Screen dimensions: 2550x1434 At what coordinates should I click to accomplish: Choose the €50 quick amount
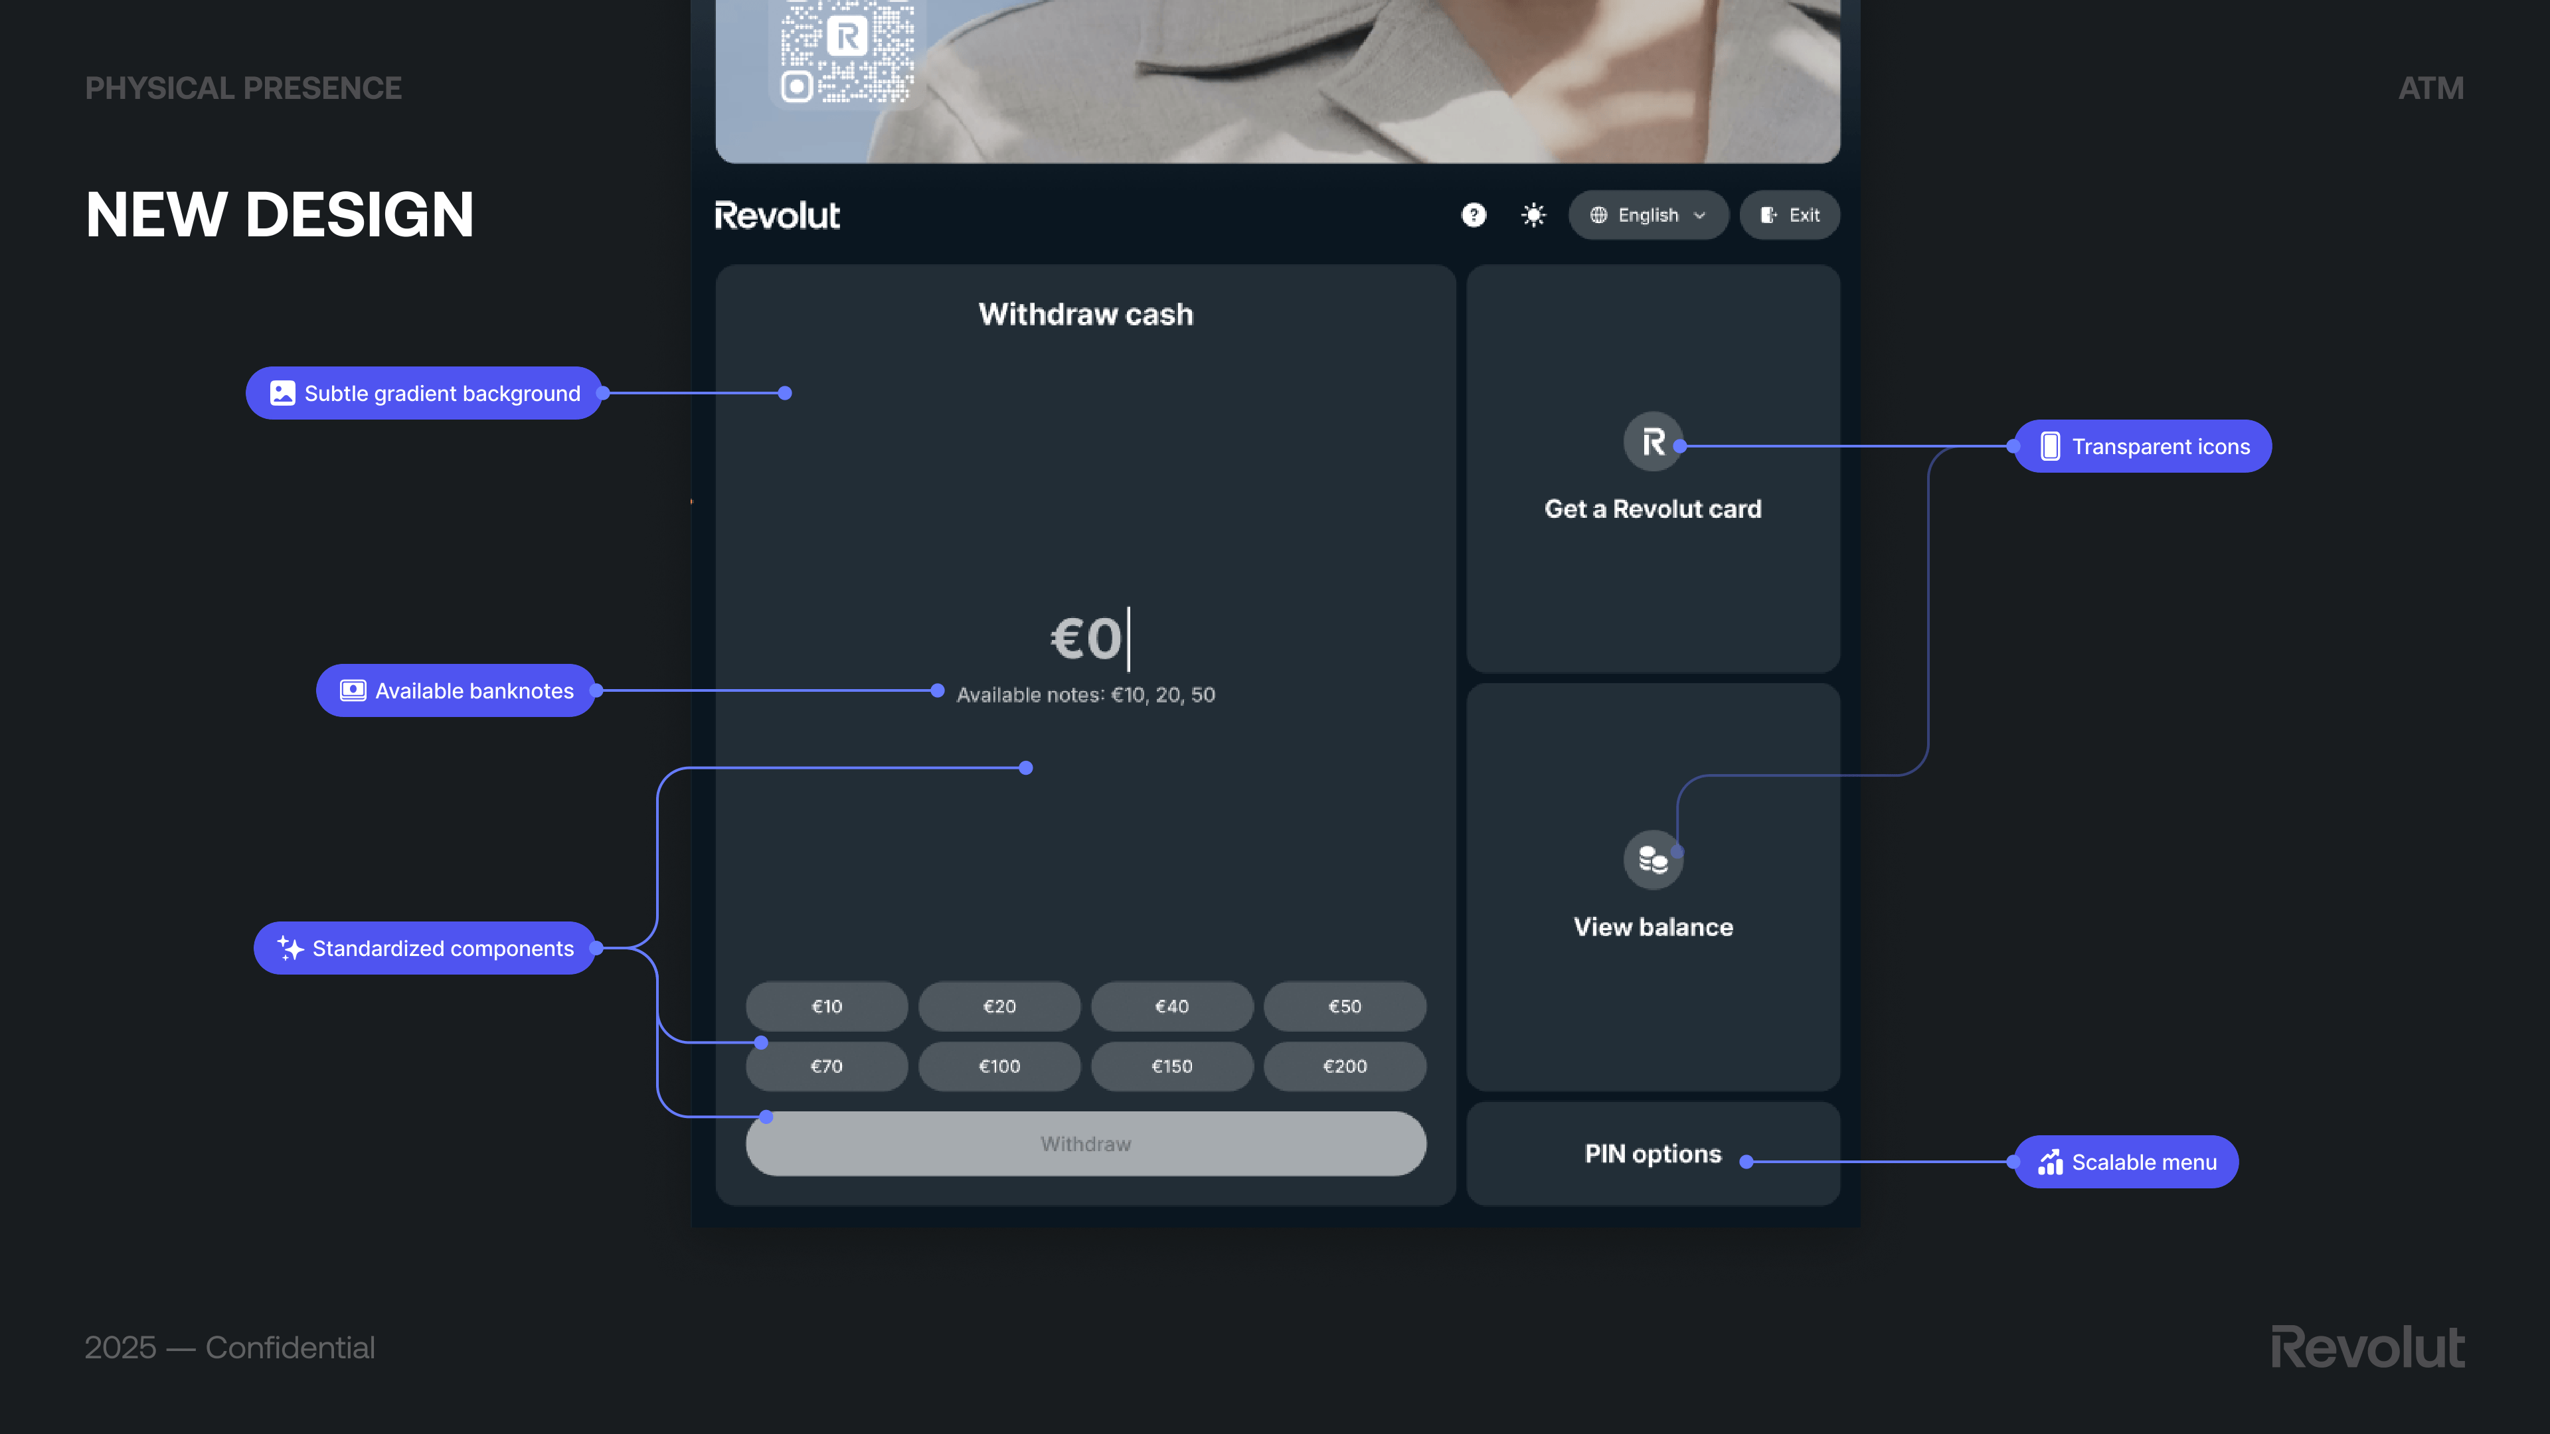(1344, 1006)
